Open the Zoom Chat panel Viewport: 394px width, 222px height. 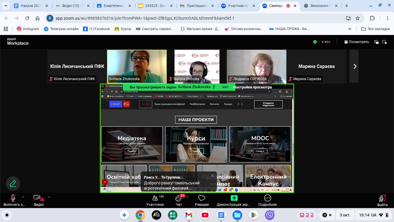179,198
